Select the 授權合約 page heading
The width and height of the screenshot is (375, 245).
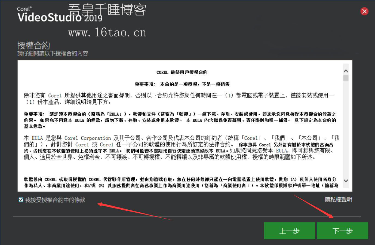pos(33,45)
